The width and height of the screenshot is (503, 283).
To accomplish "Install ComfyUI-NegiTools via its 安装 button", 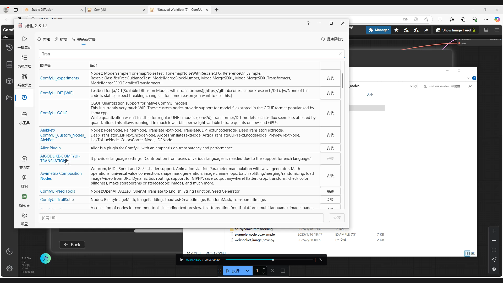I will coord(330,191).
